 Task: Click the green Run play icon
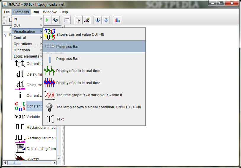(47, 20)
